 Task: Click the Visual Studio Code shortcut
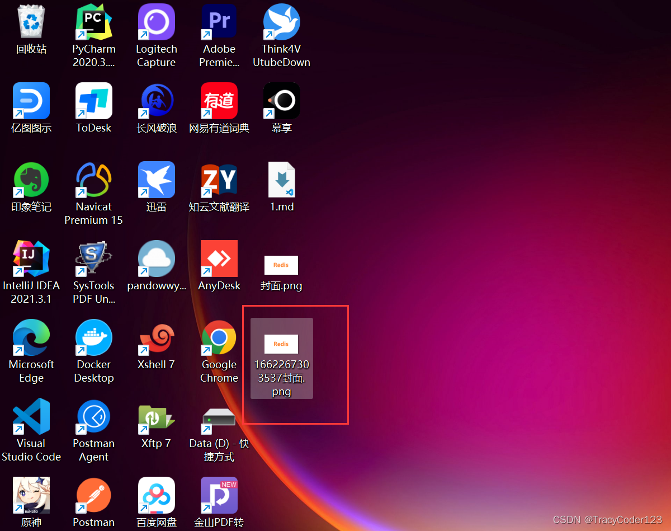(31, 417)
